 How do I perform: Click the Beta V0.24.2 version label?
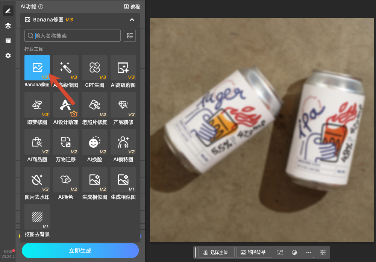[x=8, y=254]
